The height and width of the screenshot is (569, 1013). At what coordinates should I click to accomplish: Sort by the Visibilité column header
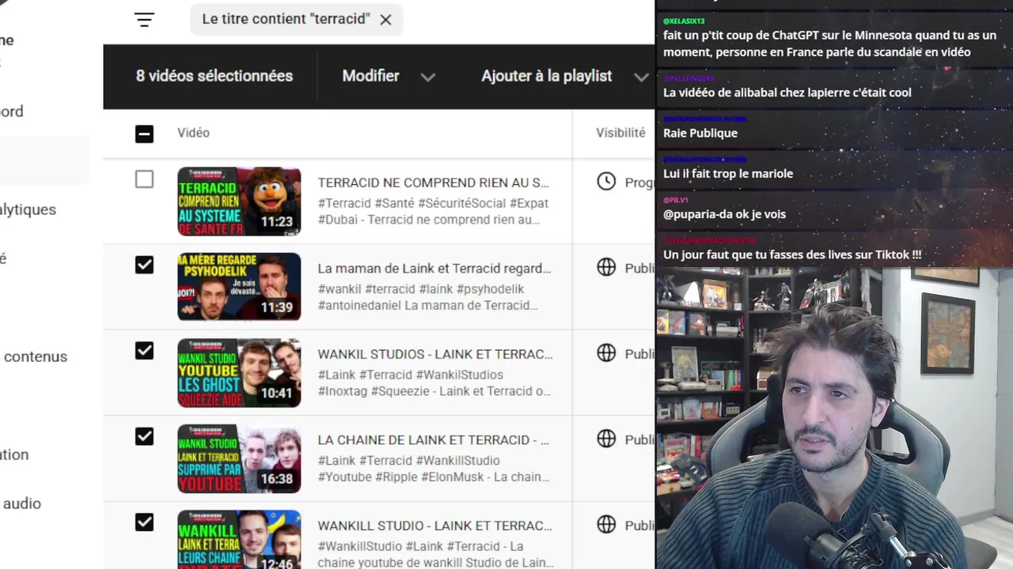click(620, 133)
